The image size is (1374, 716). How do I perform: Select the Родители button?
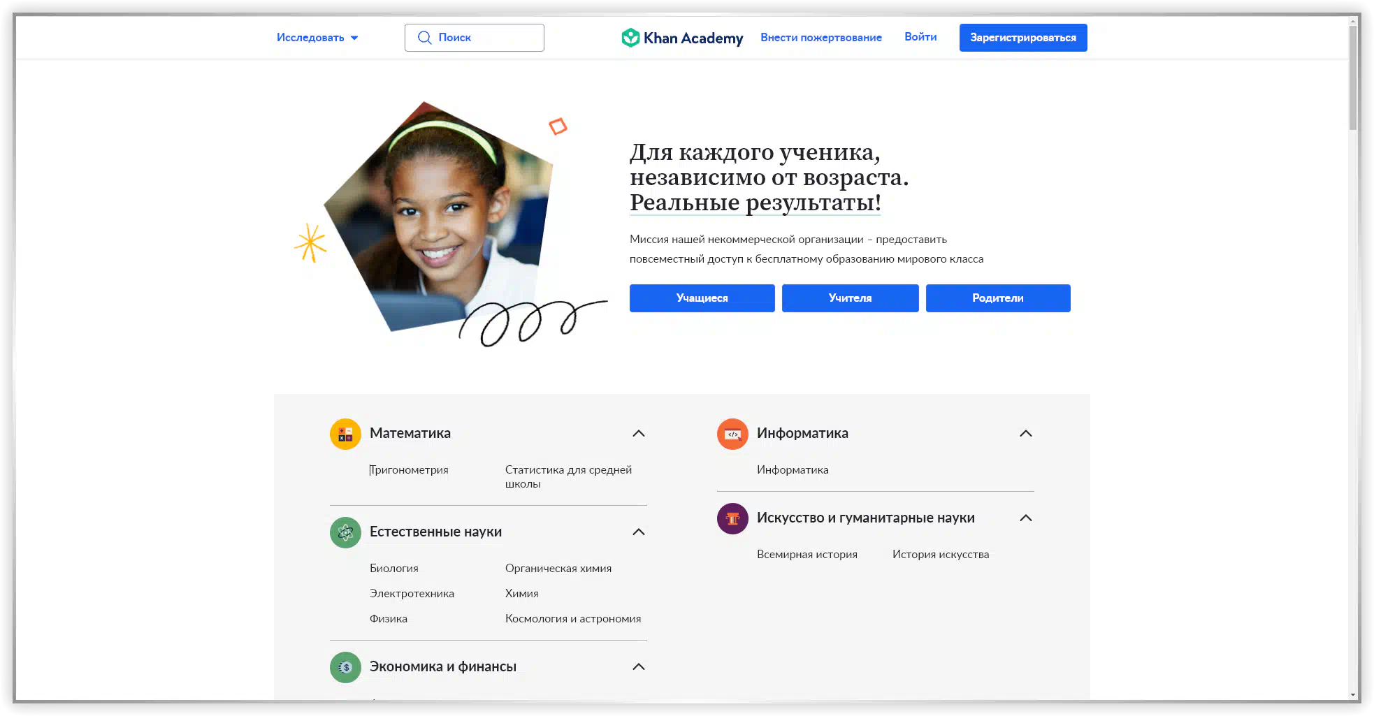(998, 298)
